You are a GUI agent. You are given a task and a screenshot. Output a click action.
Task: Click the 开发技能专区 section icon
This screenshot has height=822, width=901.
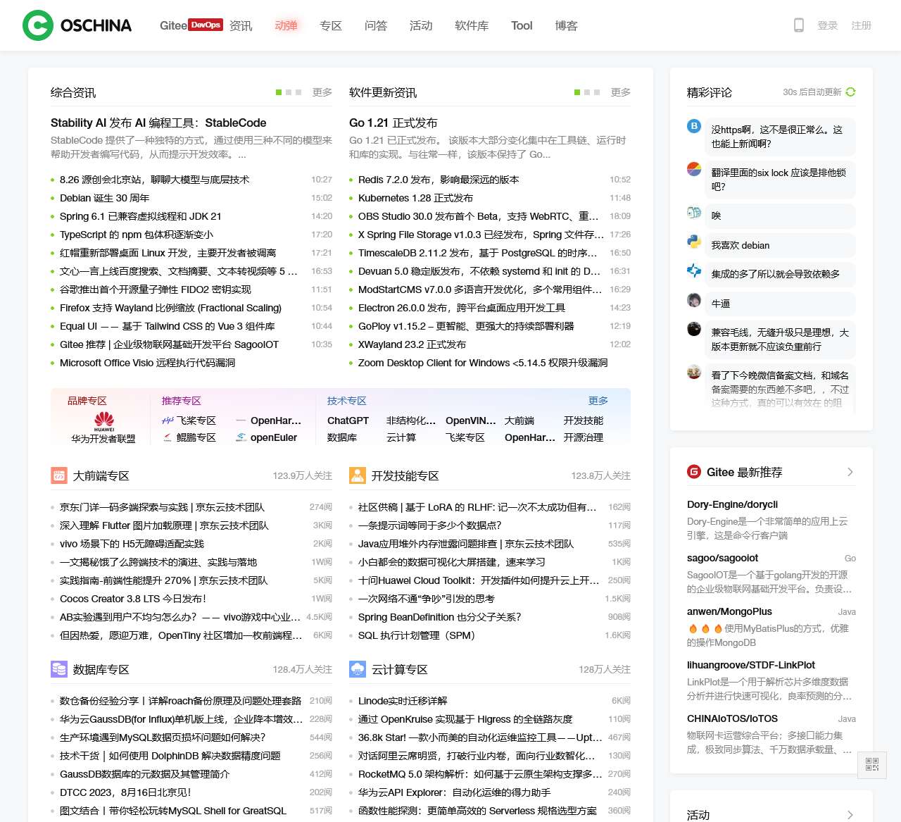358,475
